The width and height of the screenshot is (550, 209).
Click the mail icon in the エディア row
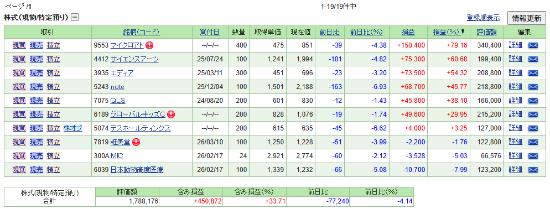533,73
